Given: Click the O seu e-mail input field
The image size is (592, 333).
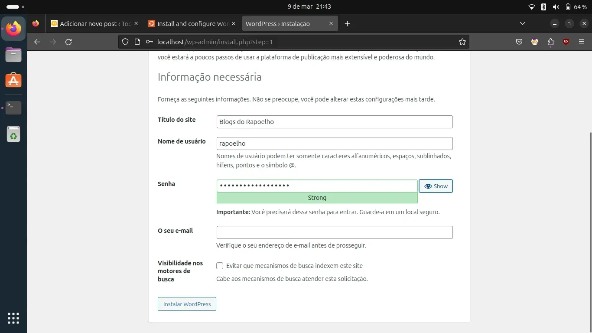Looking at the screenshot, I should point(334,232).
